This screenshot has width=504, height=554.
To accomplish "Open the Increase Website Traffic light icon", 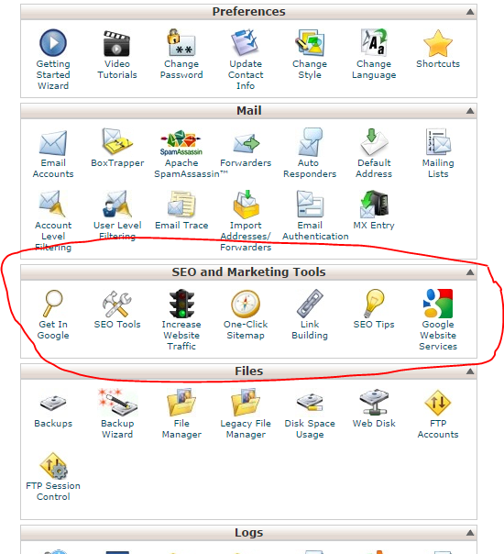I will click(x=181, y=304).
